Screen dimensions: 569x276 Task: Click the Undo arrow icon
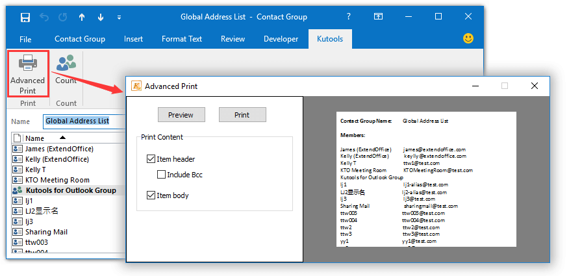[x=44, y=17]
